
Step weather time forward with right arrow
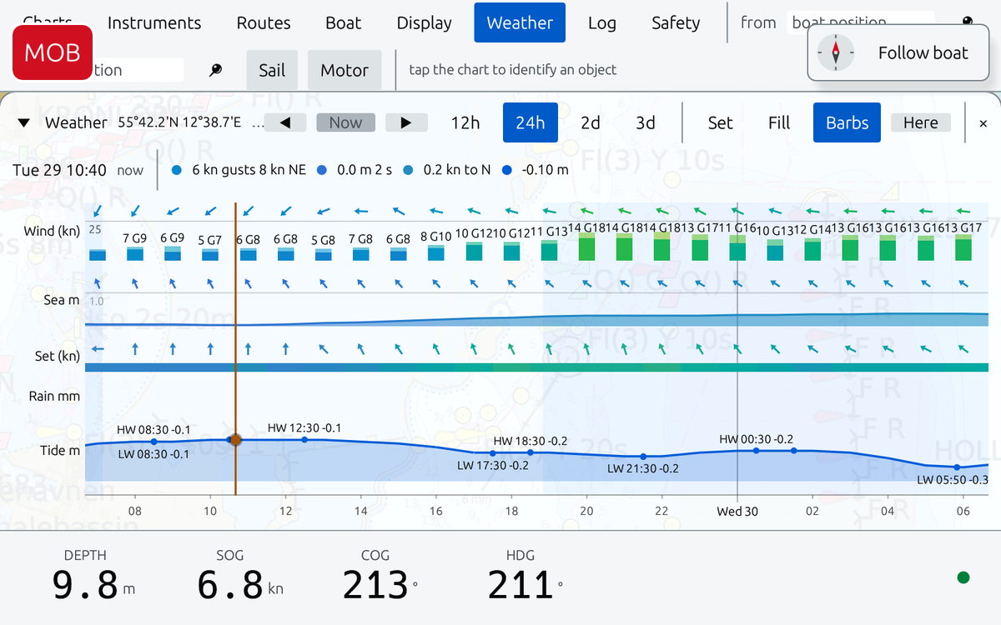coord(406,123)
